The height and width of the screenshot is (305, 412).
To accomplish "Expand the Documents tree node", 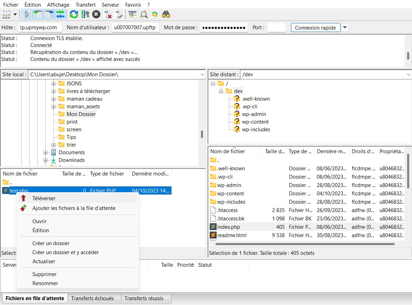I will (45, 152).
